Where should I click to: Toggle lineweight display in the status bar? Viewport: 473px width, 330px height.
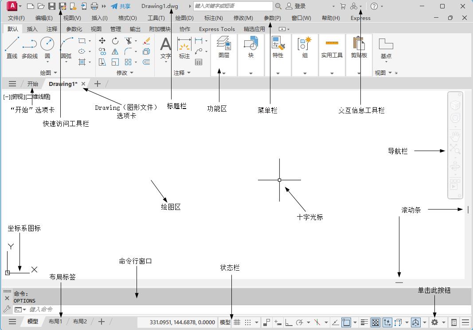(364, 322)
